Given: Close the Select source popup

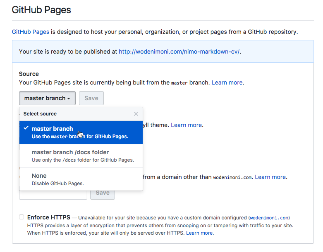Looking at the screenshot, I should point(136,114).
